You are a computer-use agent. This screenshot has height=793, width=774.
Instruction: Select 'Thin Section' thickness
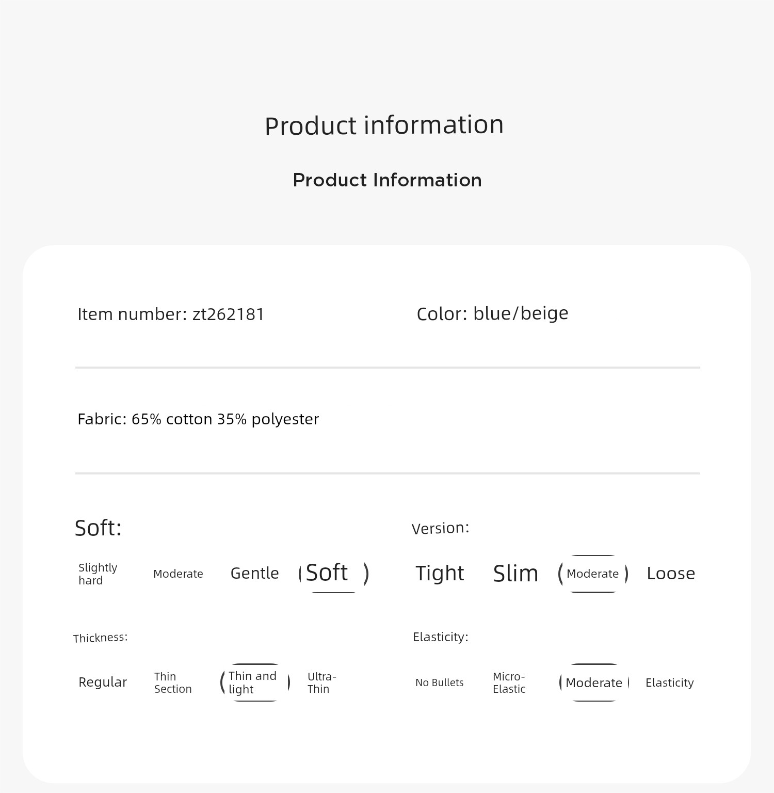click(x=173, y=683)
